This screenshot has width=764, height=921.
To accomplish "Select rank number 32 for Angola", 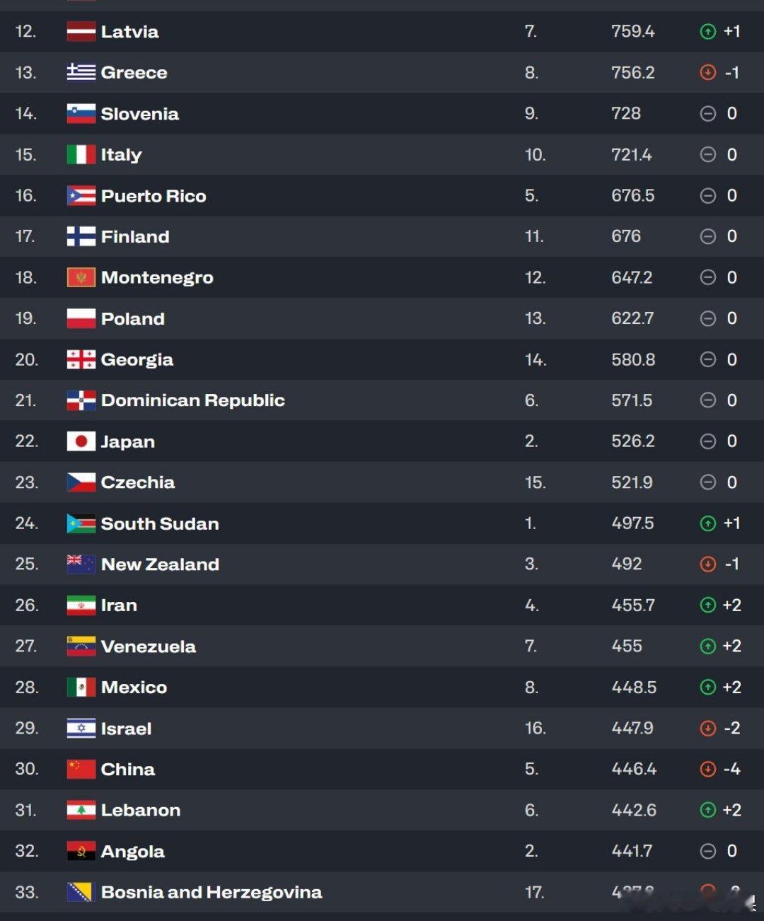I will [x=26, y=851].
